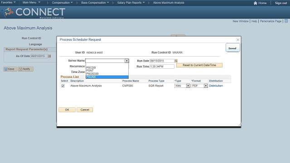
Task: Click the MAXAN run control ID value
Action: pyautogui.click(x=177, y=53)
